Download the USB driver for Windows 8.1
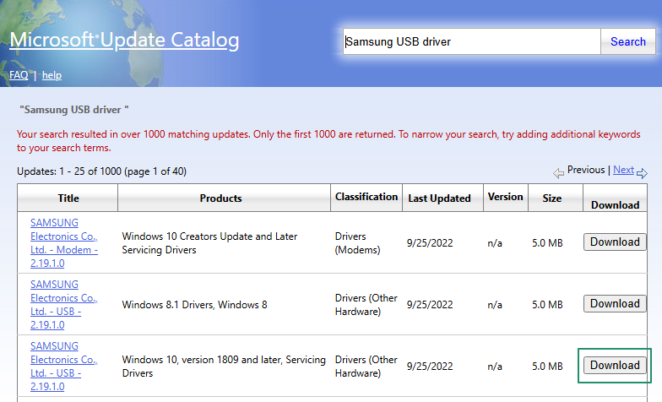Image resolution: width=662 pixels, height=402 pixels. tap(615, 304)
